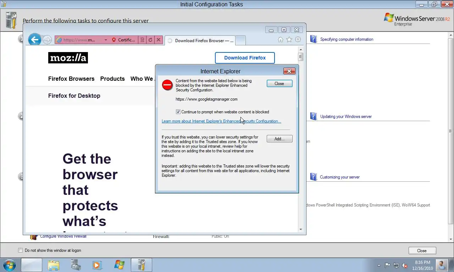
Task: Open Configure Windows Firewall link
Action: click(63, 236)
